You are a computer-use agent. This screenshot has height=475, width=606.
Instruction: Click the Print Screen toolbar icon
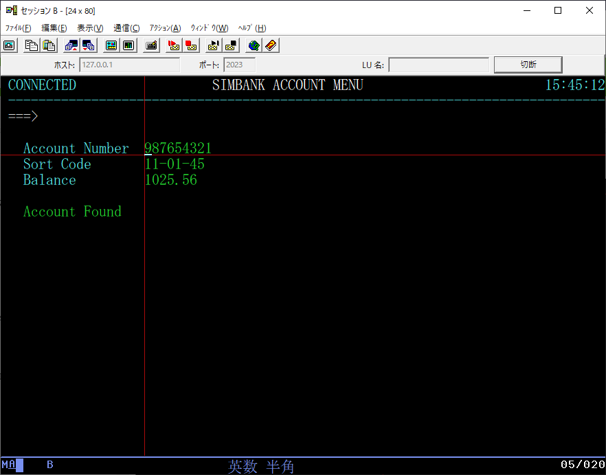click(x=10, y=45)
